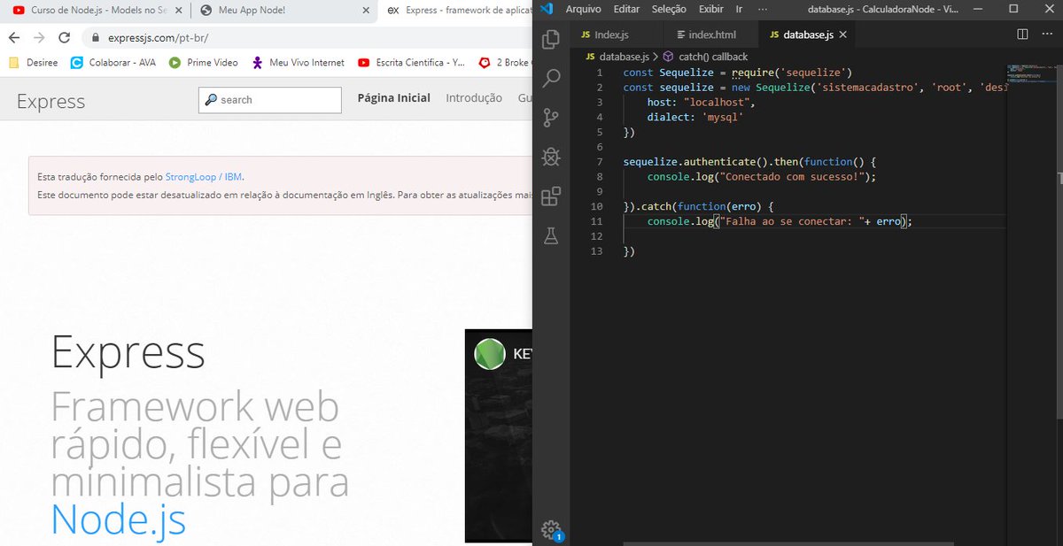The image size is (1063, 546).
Task: Open the Run and Debug view
Action: (x=550, y=157)
